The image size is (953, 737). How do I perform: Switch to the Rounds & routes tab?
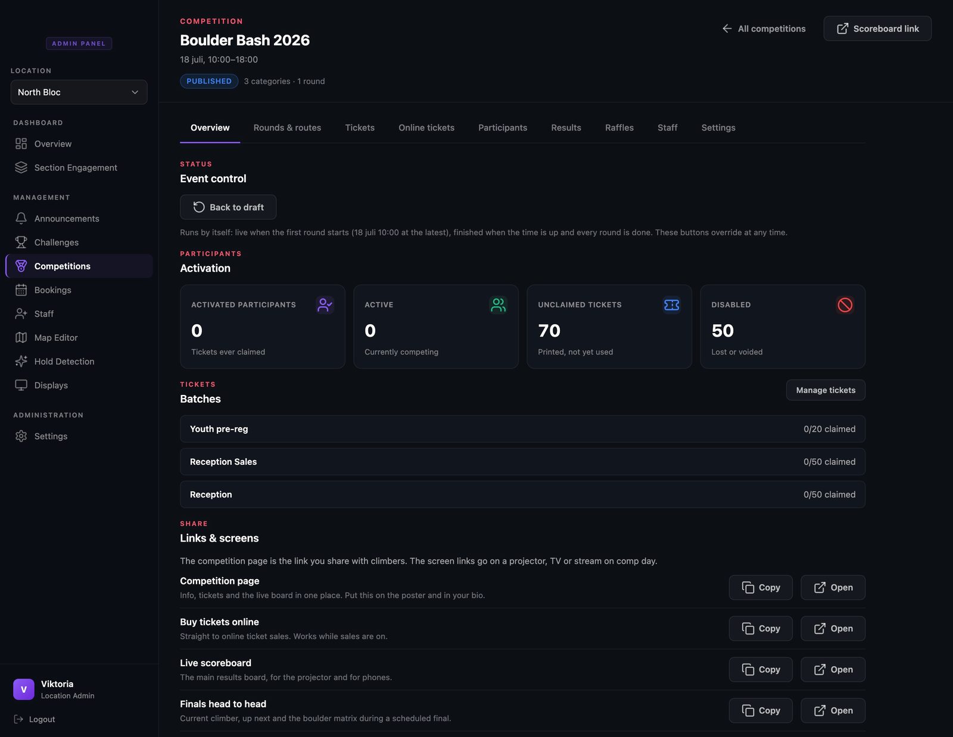[287, 128]
